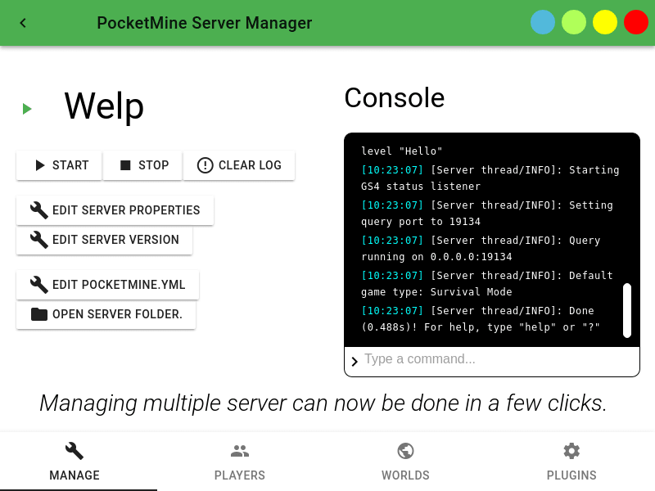Open Edit Server Properties
The image size is (655, 491).
click(x=115, y=210)
